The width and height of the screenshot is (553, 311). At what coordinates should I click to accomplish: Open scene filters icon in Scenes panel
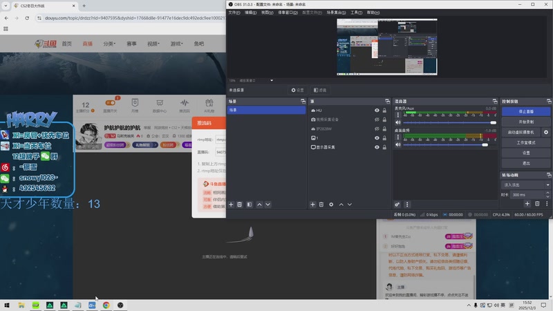[x=250, y=205]
